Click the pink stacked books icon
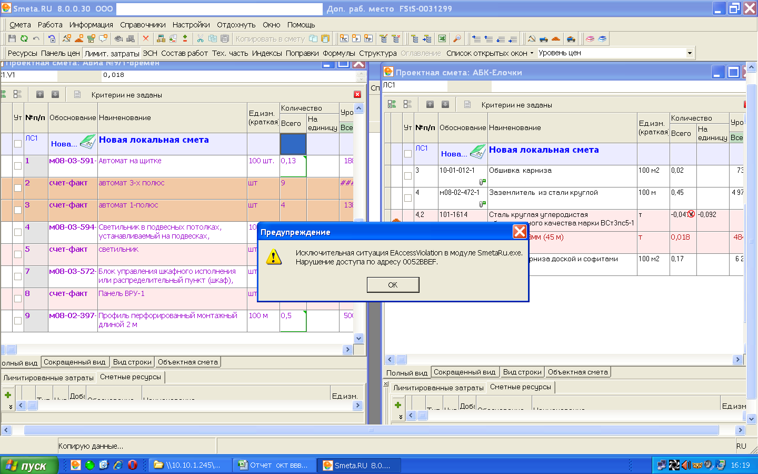Image resolution: width=758 pixels, height=474 pixels. (x=590, y=38)
